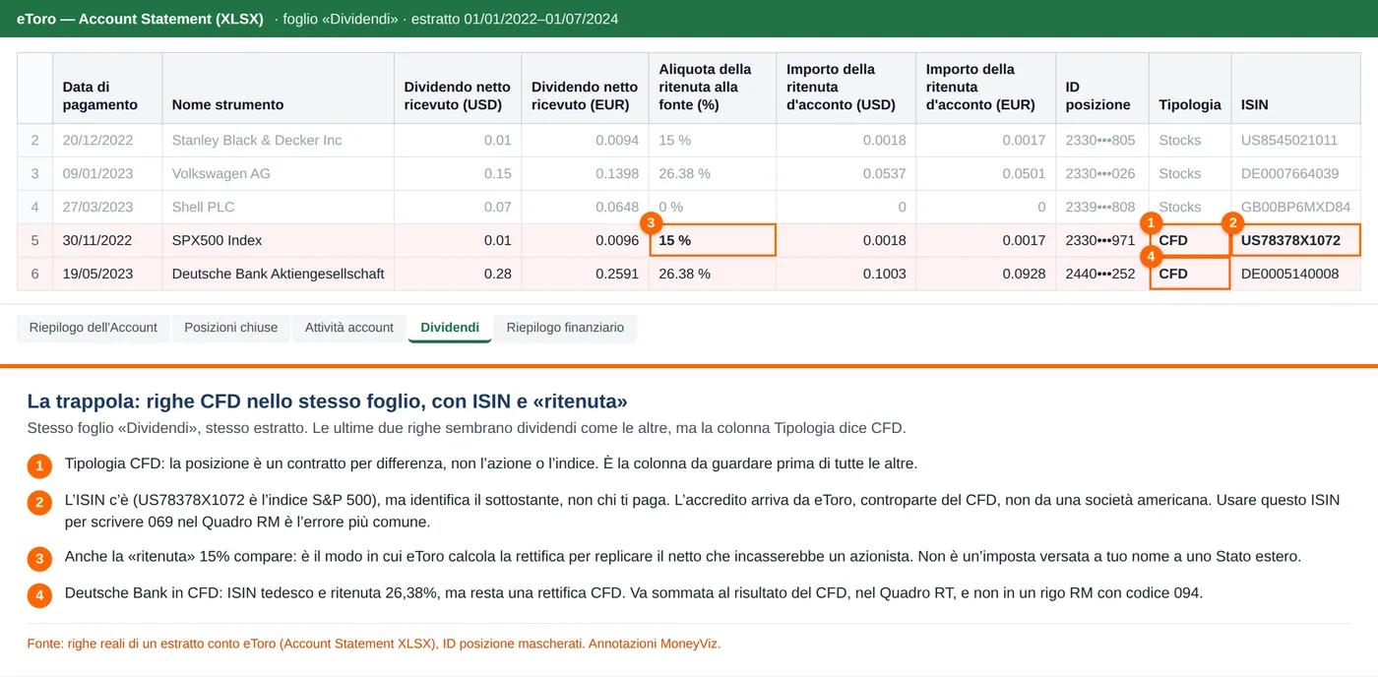Click the Dividendo netto ricevuto (EUR) header
This screenshot has height=677, width=1378.
[585, 89]
